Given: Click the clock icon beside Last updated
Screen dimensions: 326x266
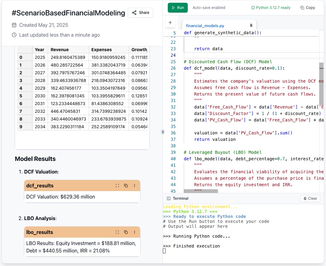Looking at the screenshot, I should (14, 35).
